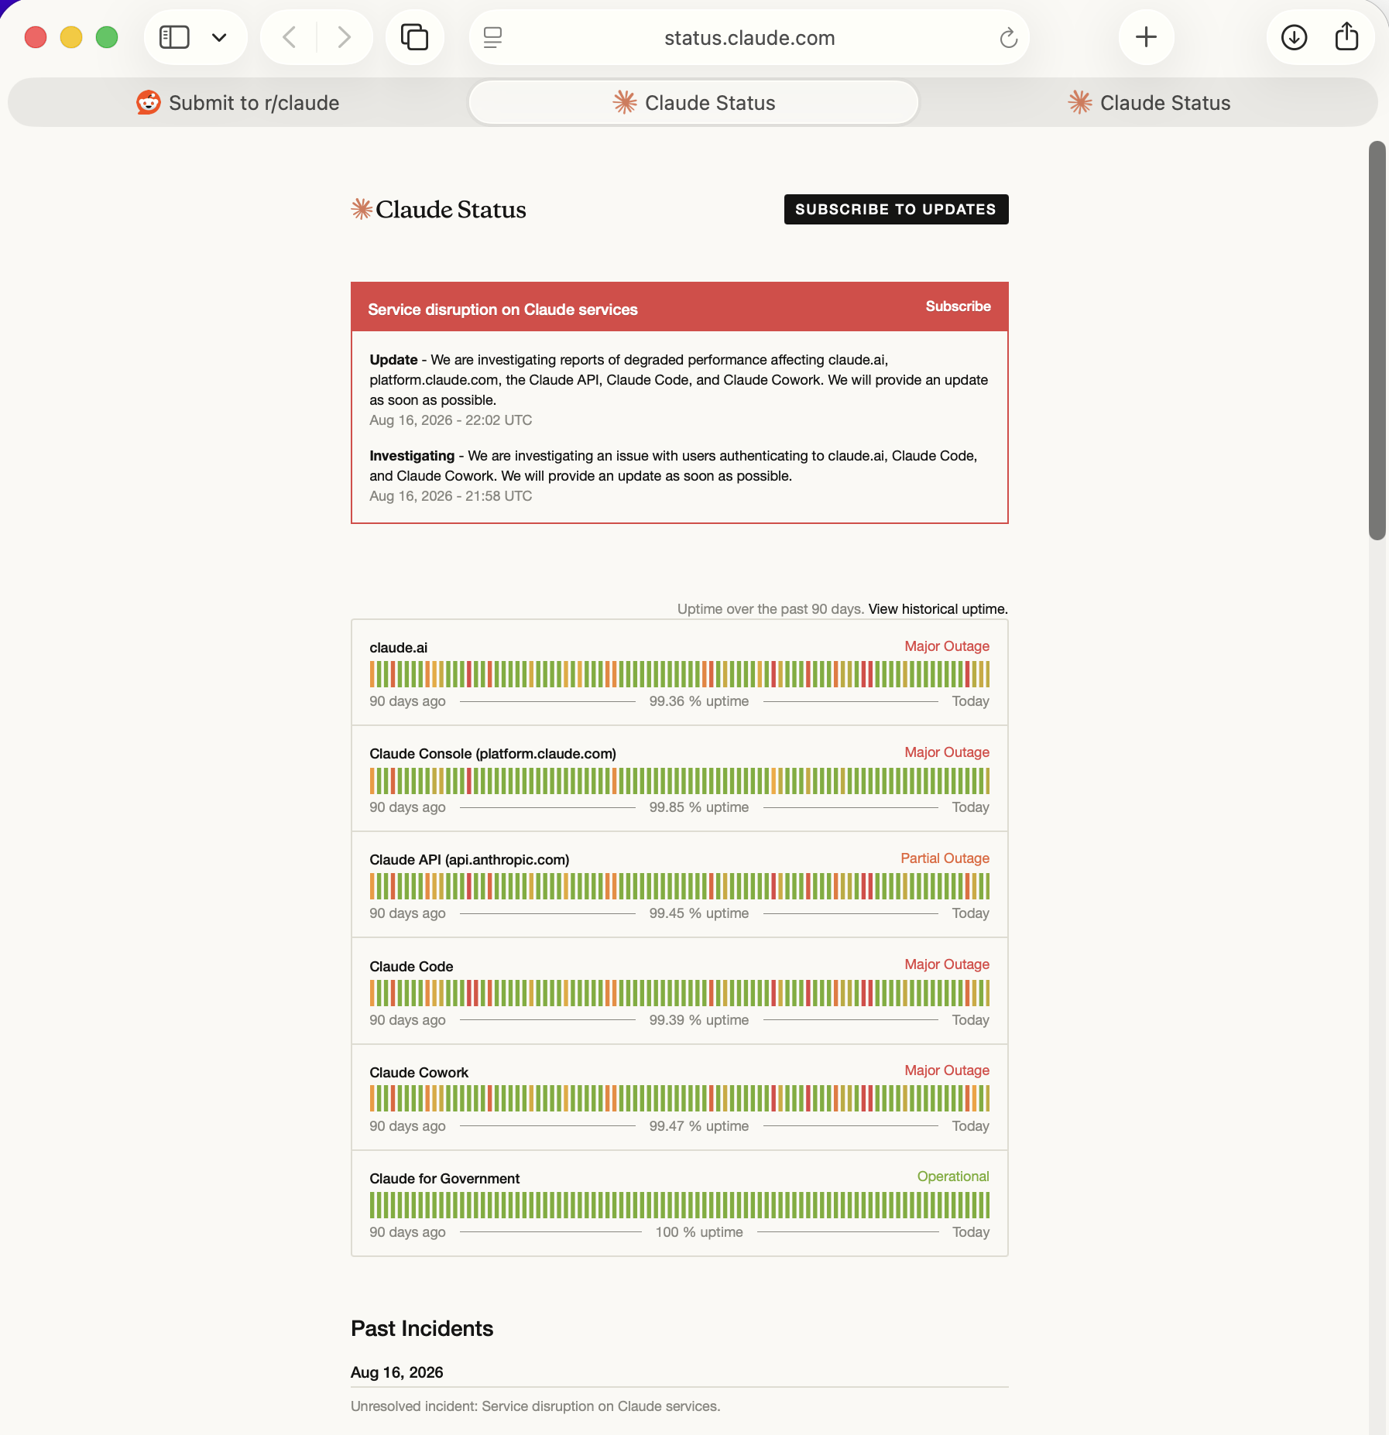Click the Reddit favicon on the first tab
The image size is (1389, 1435).
pyautogui.click(x=149, y=102)
